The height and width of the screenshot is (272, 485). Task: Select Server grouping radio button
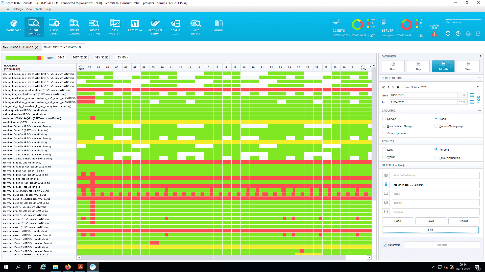[x=384, y=119]
